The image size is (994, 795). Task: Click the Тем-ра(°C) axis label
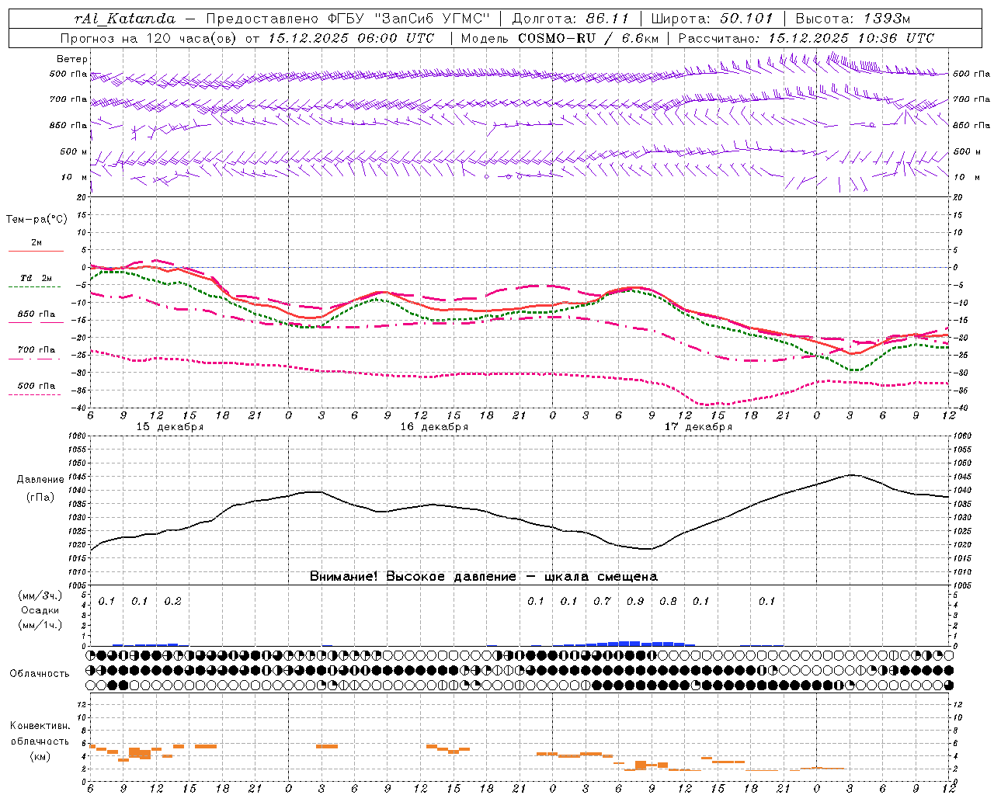point(36,220)
